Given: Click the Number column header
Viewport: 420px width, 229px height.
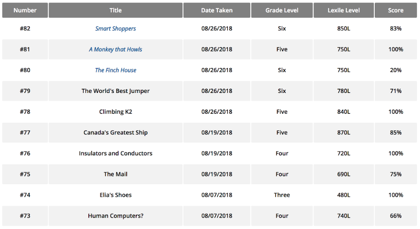Looking at the screenshot, I should click(x=25, y=10).
